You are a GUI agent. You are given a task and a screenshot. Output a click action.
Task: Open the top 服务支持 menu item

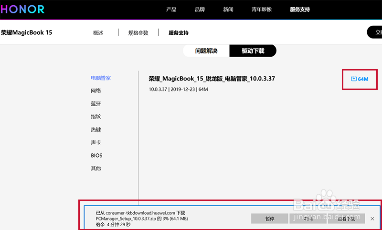pos(300,10)
